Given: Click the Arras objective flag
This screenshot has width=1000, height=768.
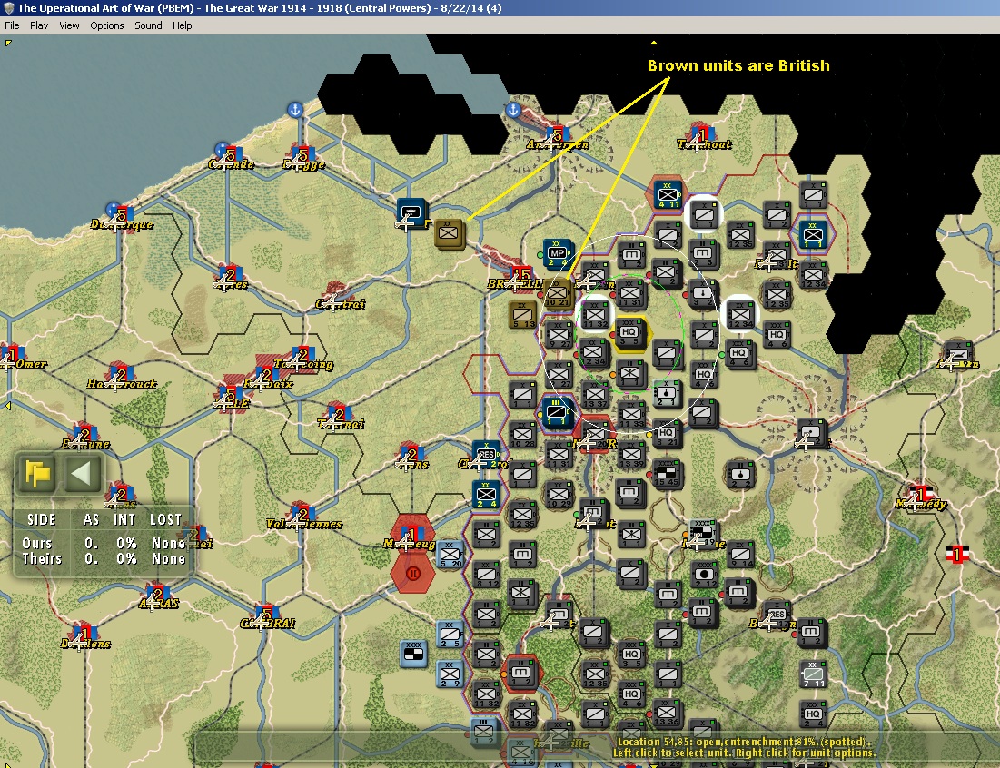Looking at the screenshot, I should point(160,593).
